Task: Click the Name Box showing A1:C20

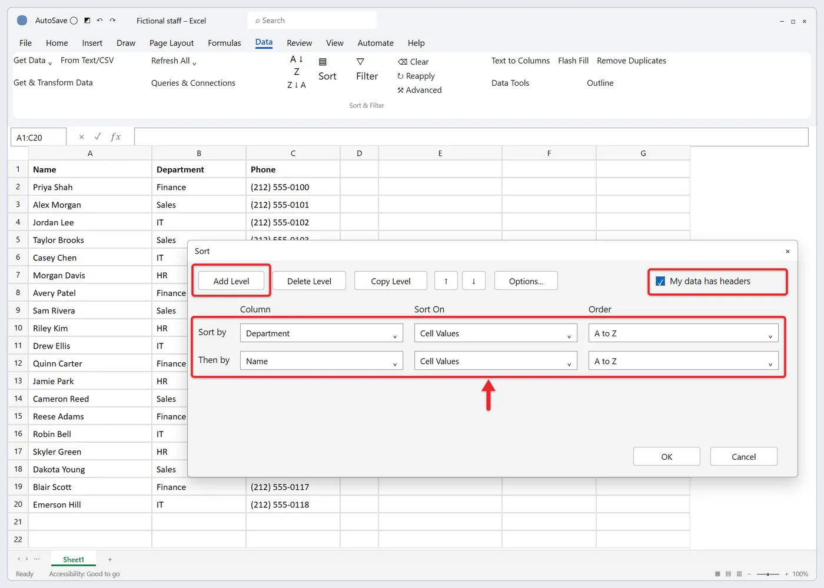Action: click(x=38, y=137)
